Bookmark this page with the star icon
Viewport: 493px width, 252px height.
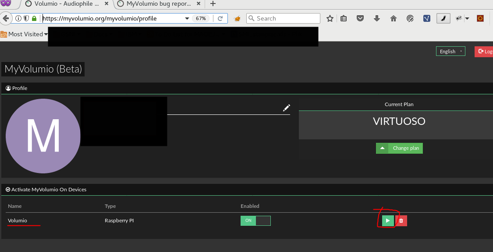click(330, 18)
